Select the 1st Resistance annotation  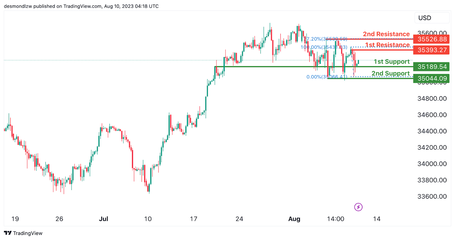387,45
